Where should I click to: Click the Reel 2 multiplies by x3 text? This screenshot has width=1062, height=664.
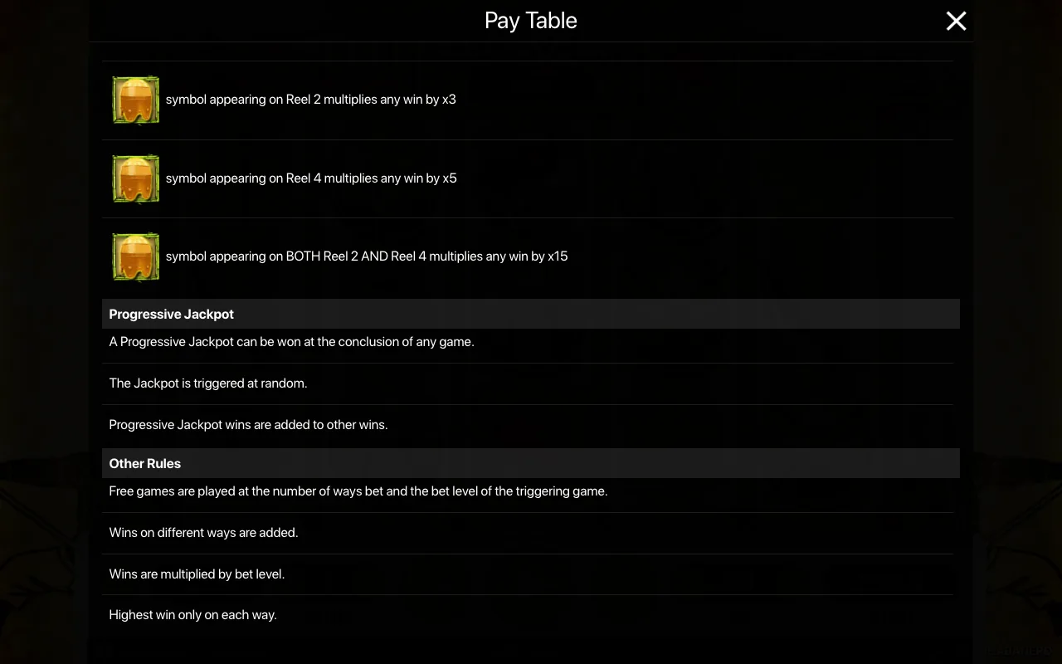pos(311,100)
